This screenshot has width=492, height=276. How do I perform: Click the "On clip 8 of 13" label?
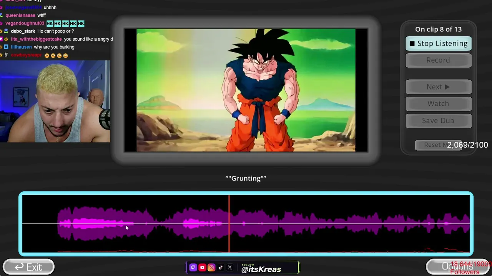439,29
